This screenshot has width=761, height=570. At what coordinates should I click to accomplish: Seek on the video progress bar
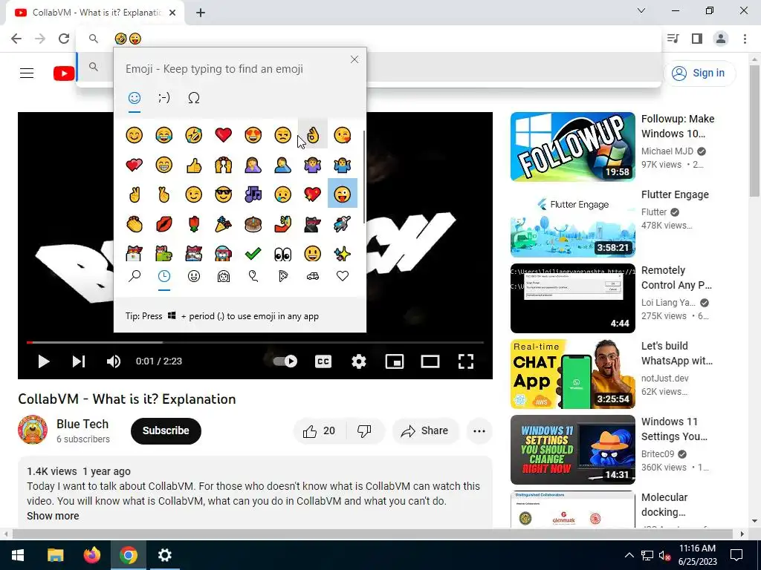pyautogui.click(x=255, y=342)
